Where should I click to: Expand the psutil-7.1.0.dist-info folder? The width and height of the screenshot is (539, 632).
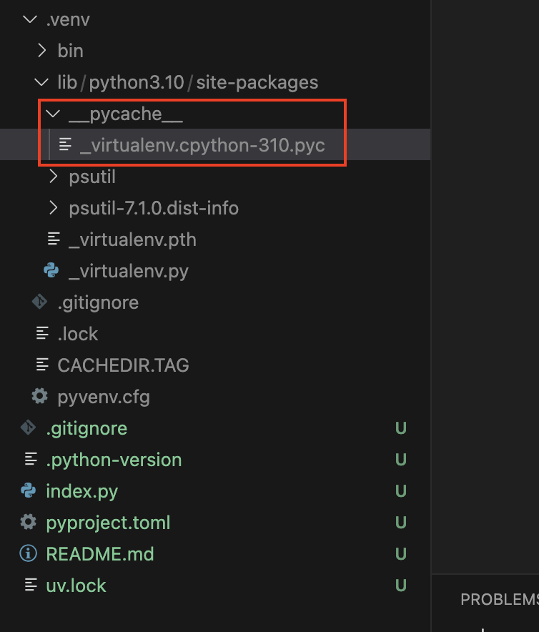[153, 208]
